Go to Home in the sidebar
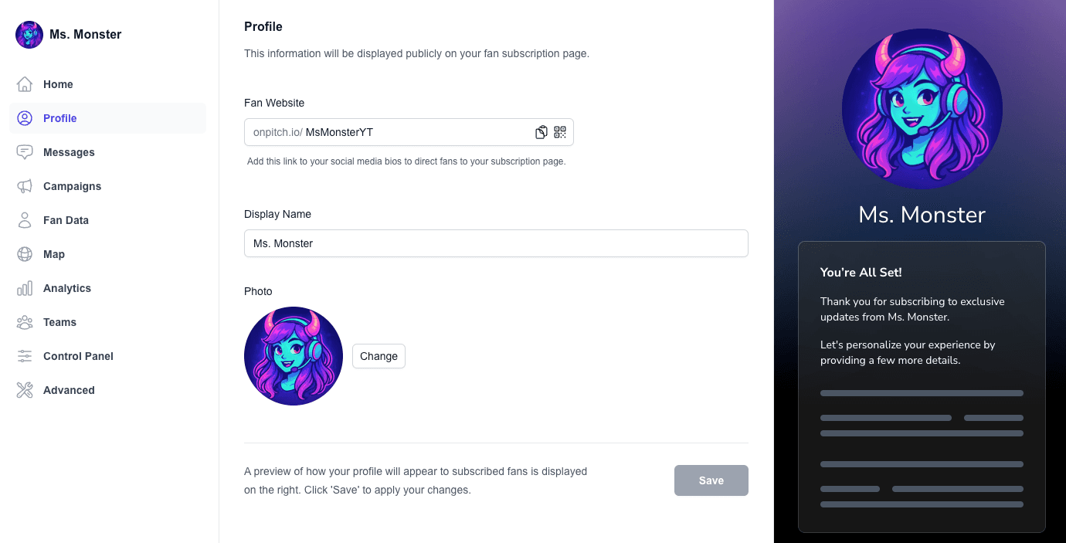Screen dimensions: 1066x543 58,84
